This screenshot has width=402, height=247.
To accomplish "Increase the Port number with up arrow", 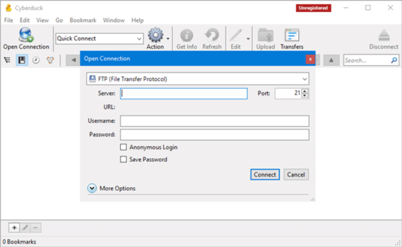I will pyautogui.click(x=305, y=91).
